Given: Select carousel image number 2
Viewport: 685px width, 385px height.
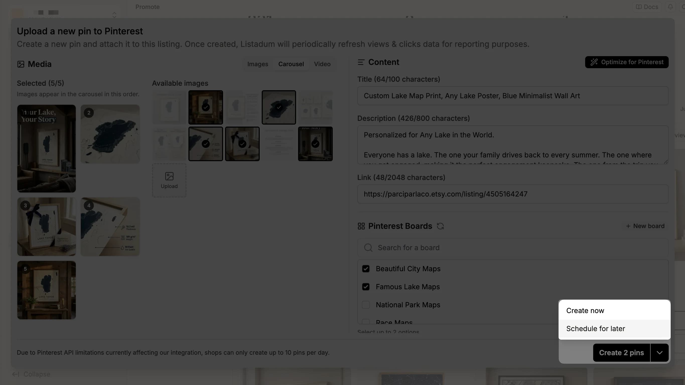Looking at the screenshot, I should (110, 134).
